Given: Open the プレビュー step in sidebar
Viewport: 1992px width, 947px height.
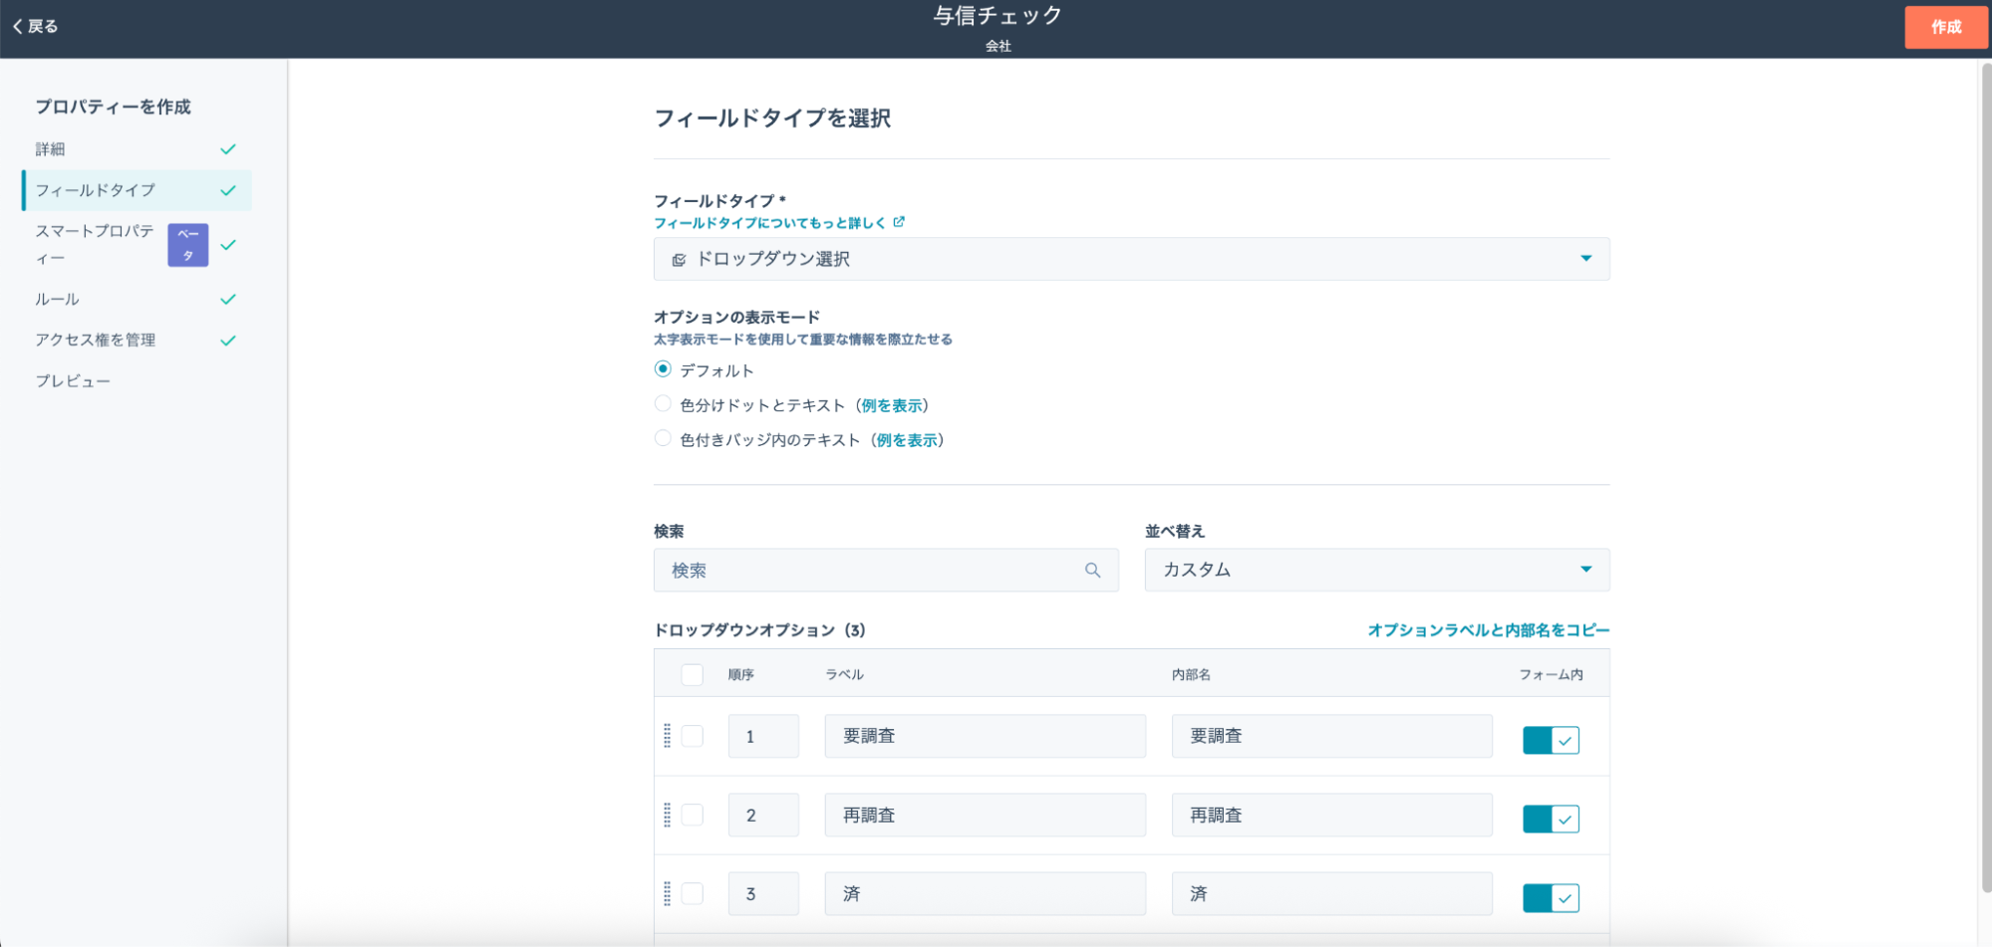Looking at the screenshot, I should (73, 381).
